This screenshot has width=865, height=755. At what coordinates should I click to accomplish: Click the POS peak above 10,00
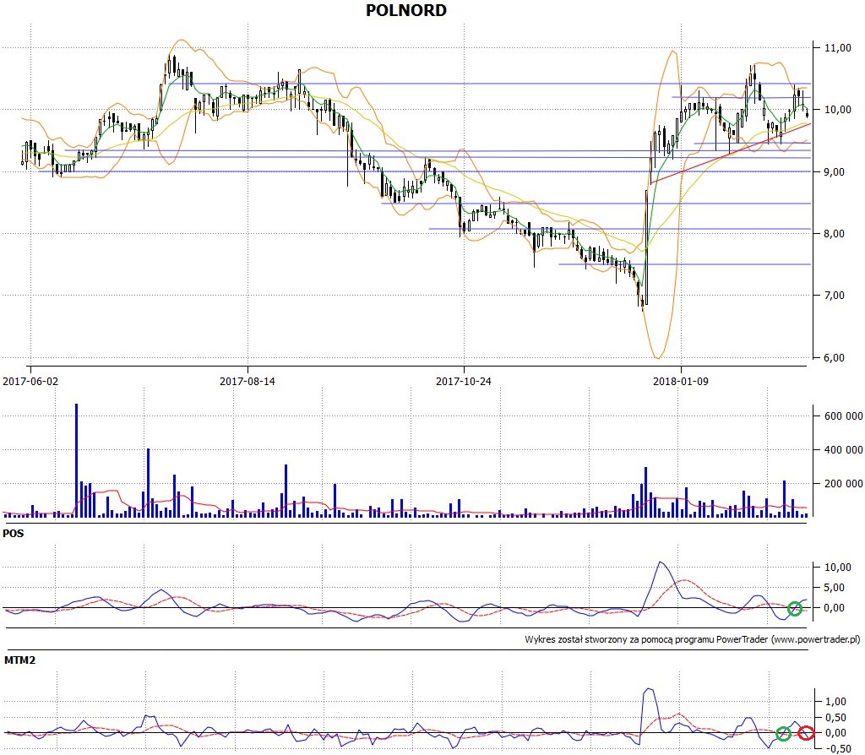tap(661, 563)
